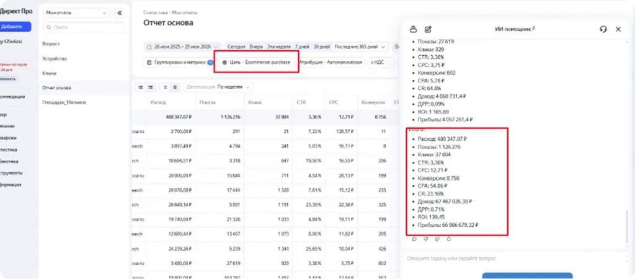The height and width of the screenshot is (279, 635).
Task: Set dense row spacing icon
Action: 174,87
